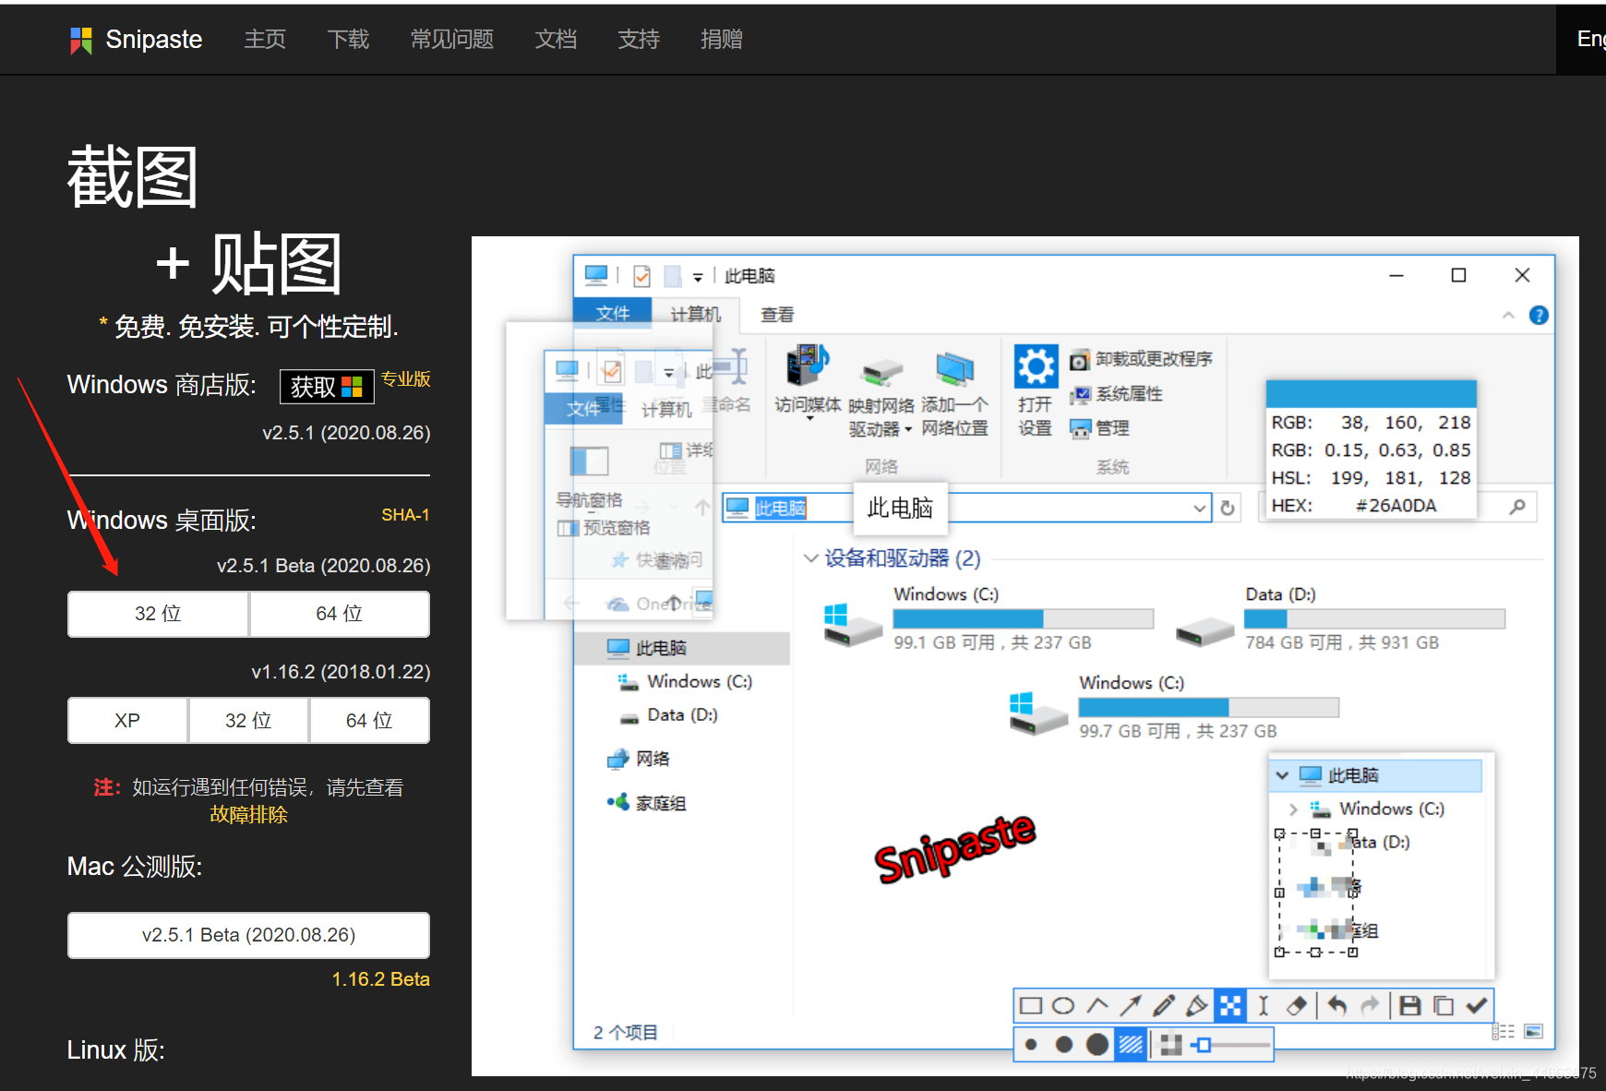Go to 主页 in the site navigation
1606x1091 pixels.
coord(265,39)
